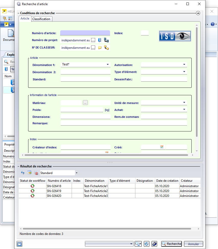This screenshot has height=249, width=218.
Task: Click the Dessin/Fabr. field
Action: pos(164,79)
